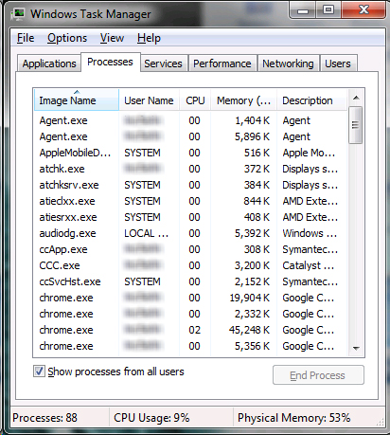The width and height of the screenshot is (390, 435).
Task: Click the End Process button
Action: 318,375
